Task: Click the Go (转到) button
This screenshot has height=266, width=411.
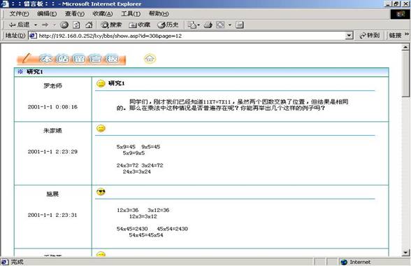Action: (x=370, y=35)
